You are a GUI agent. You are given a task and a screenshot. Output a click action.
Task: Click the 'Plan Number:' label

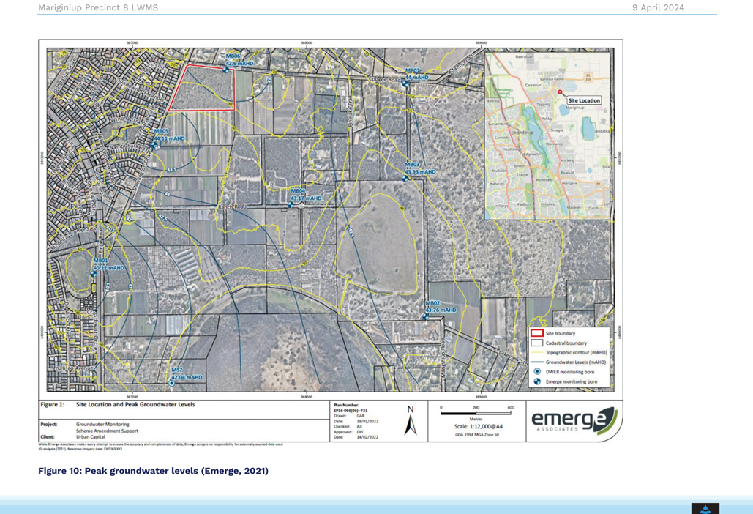coord(346,405)
